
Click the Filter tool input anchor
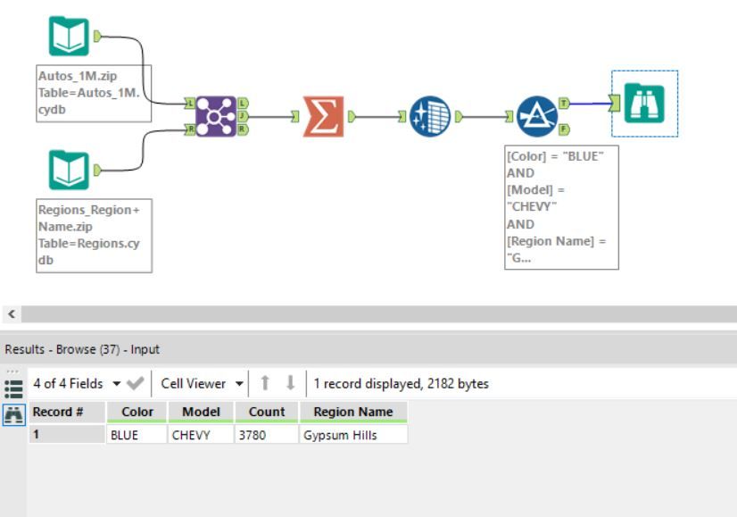point(509,116)
